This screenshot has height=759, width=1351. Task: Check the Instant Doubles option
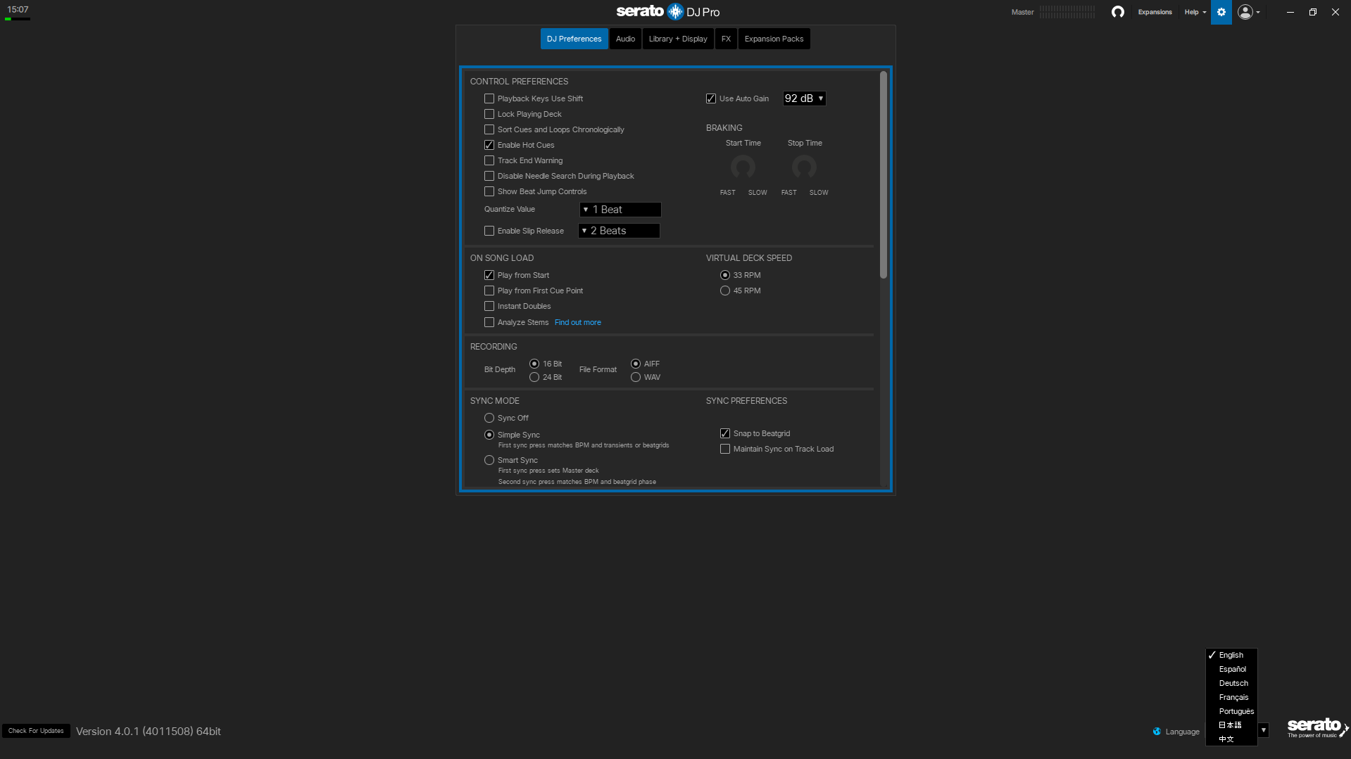point(489,306)
